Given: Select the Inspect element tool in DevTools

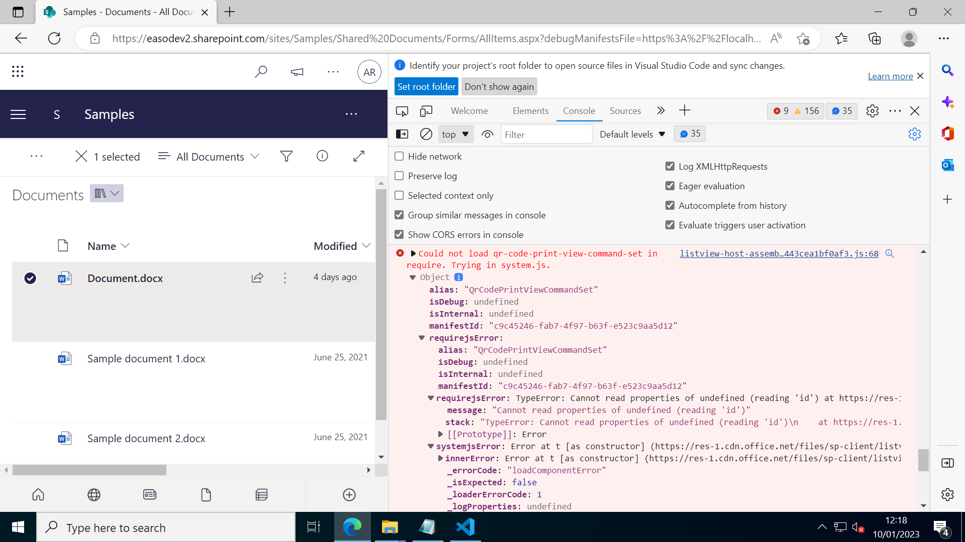Looking at the screenshot, I should click(x=402, y=111).
